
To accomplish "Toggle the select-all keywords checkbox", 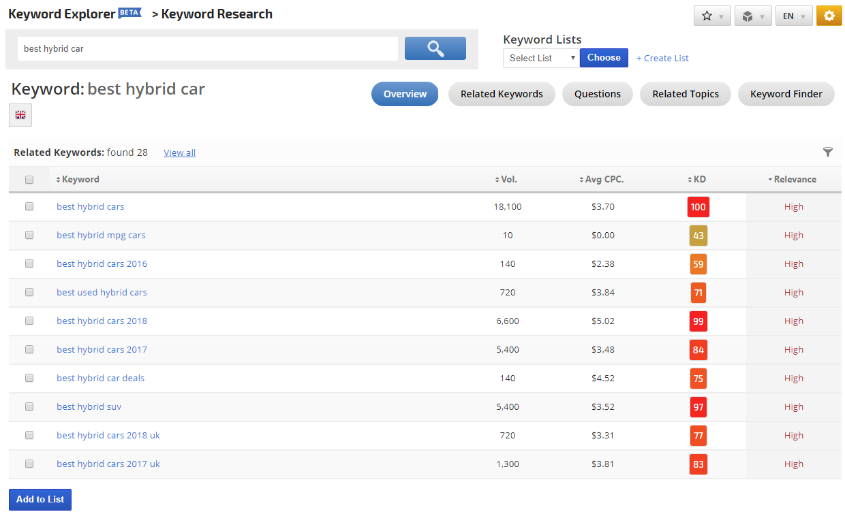I will (x=29, y=180).
